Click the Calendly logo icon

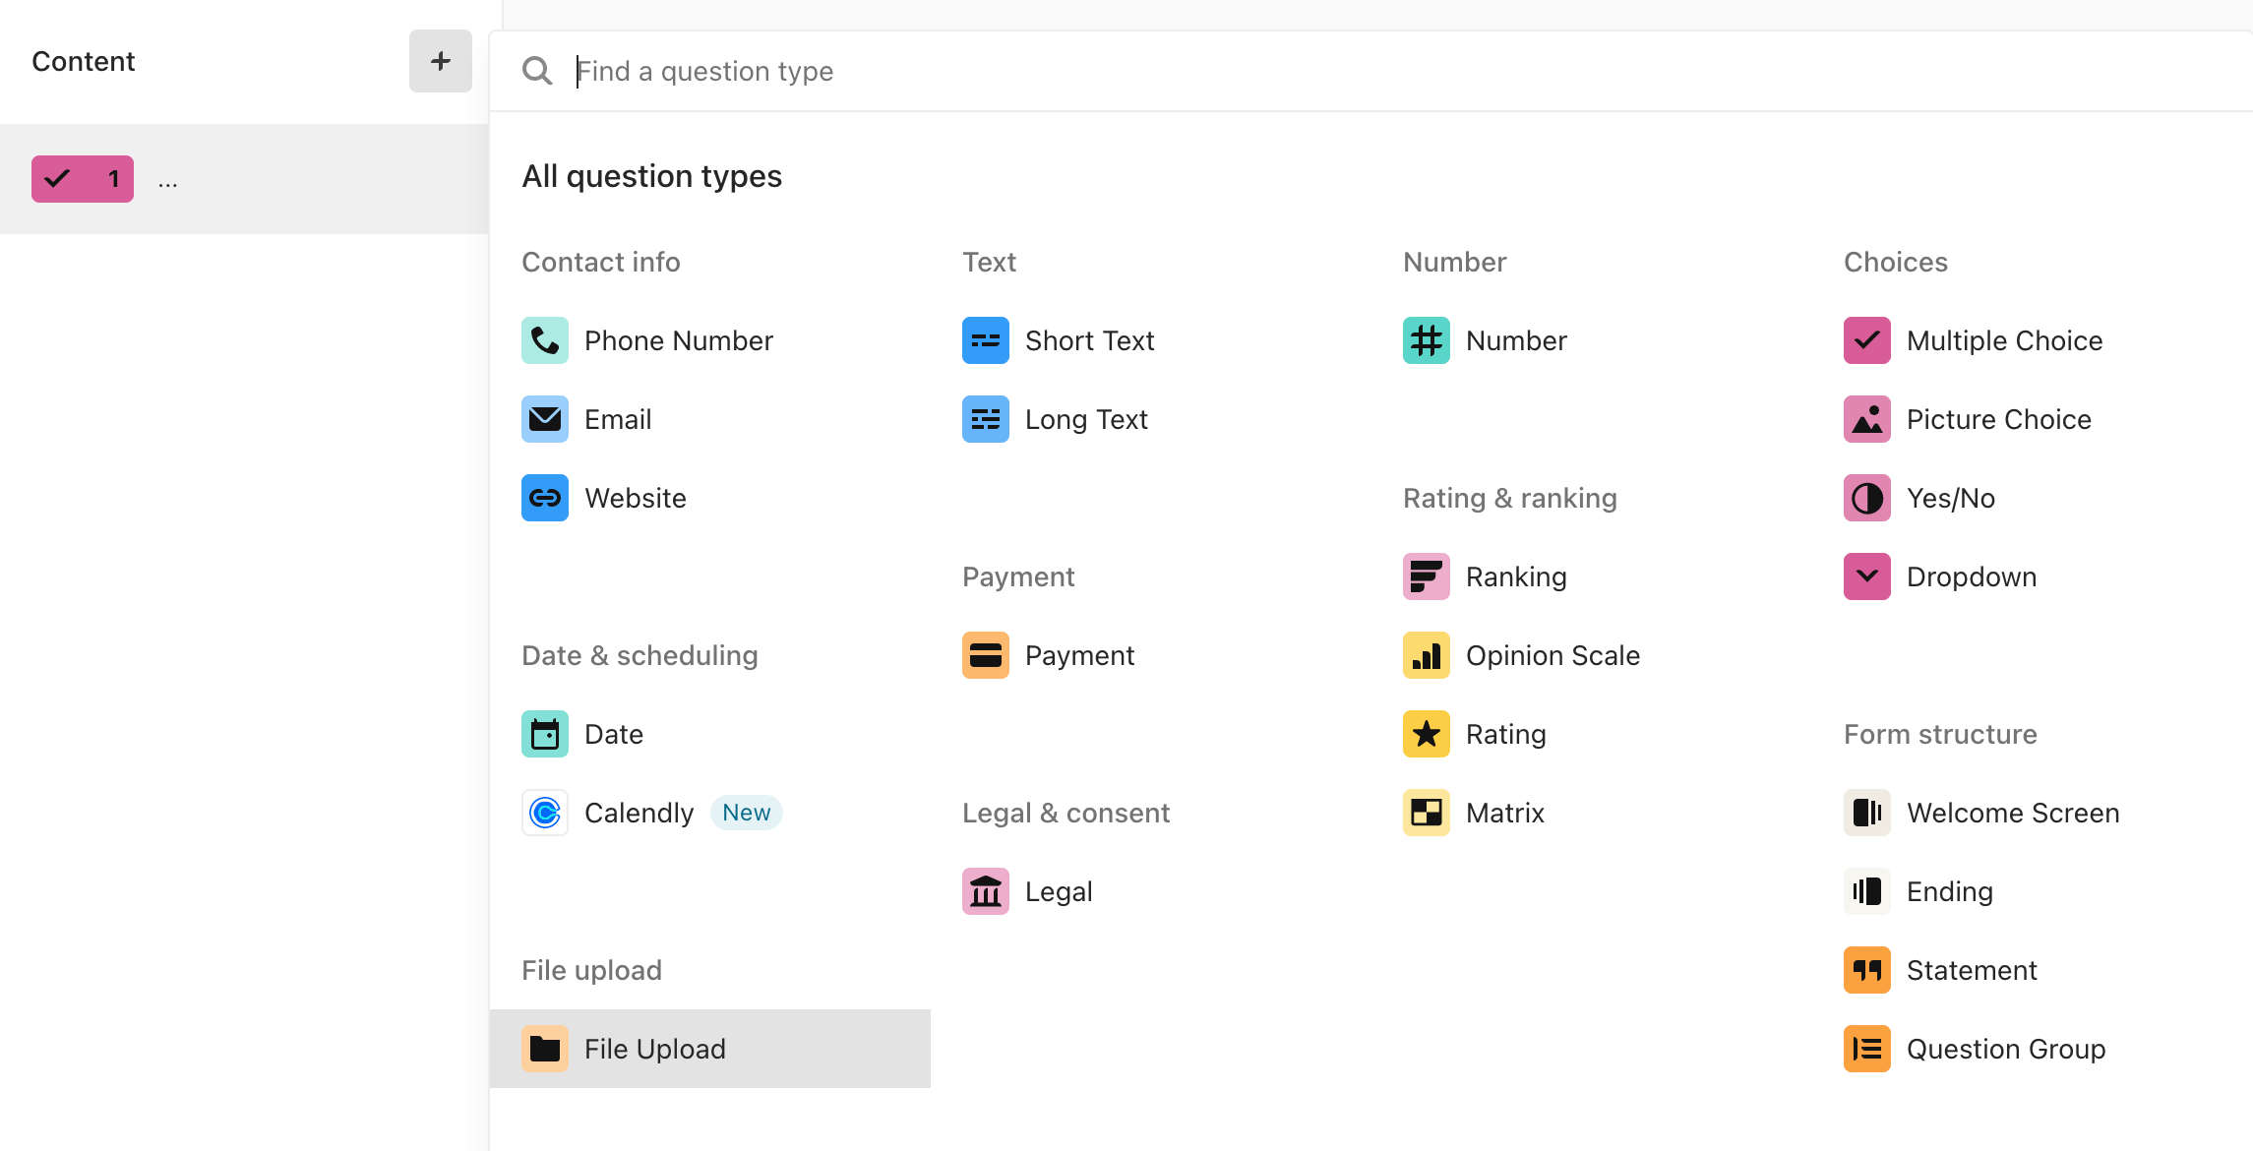[x=545, y=813]
